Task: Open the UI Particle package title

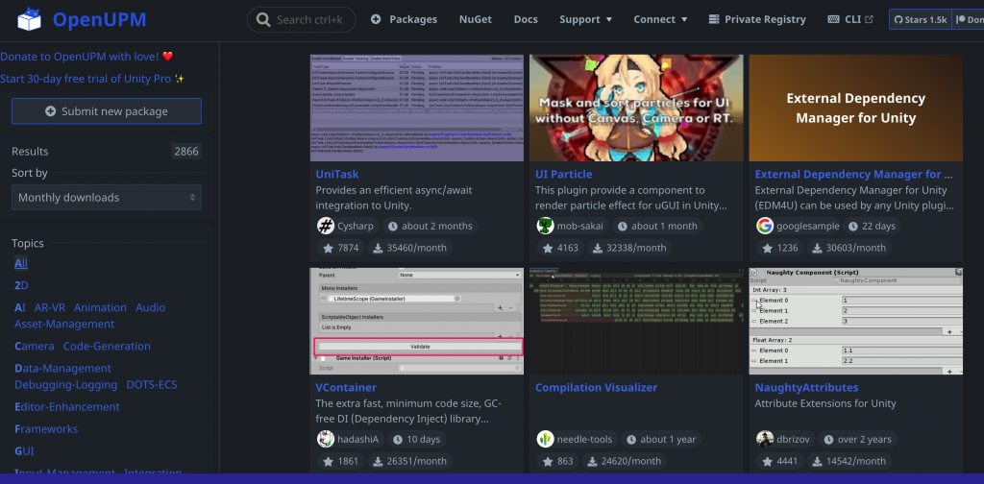Action: (x=563, y=174)
